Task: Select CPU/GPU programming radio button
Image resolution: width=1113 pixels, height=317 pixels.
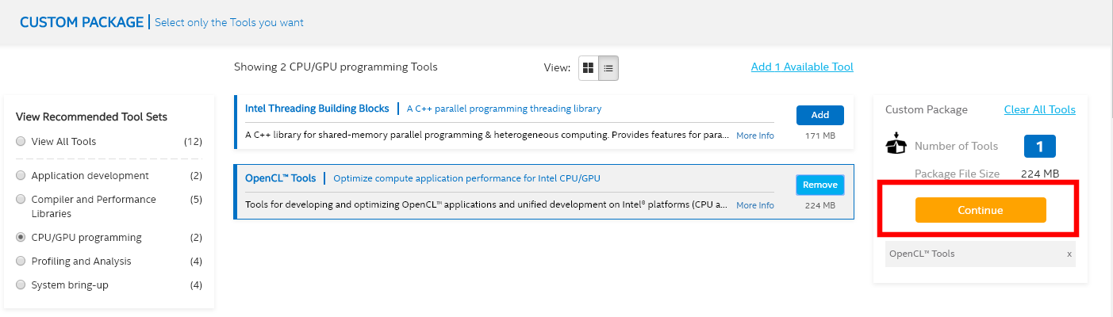Action: click(x=21, y=238)
